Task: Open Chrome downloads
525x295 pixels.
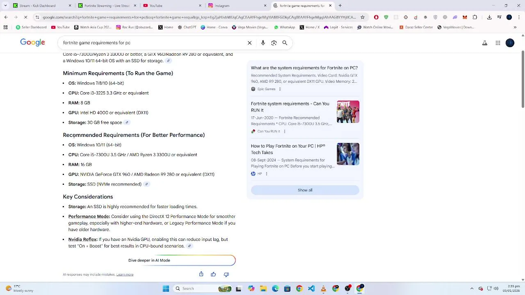Action: pos(489,17)
